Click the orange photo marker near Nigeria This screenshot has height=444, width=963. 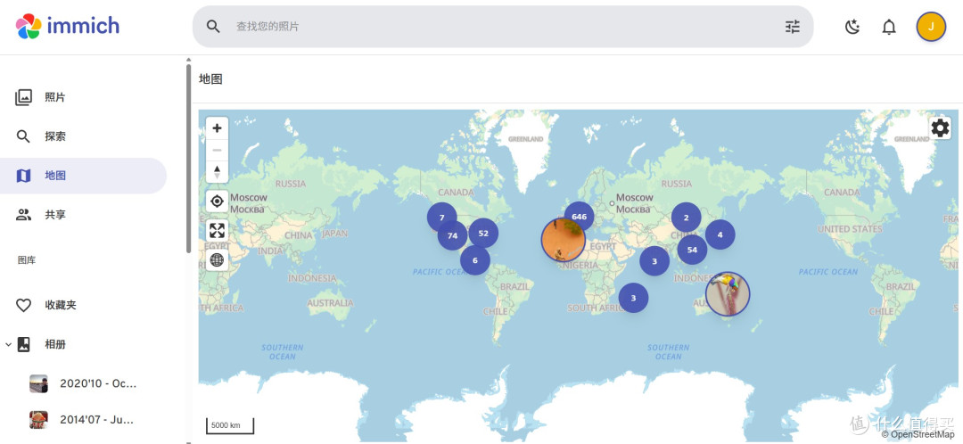tap(563, 240)
